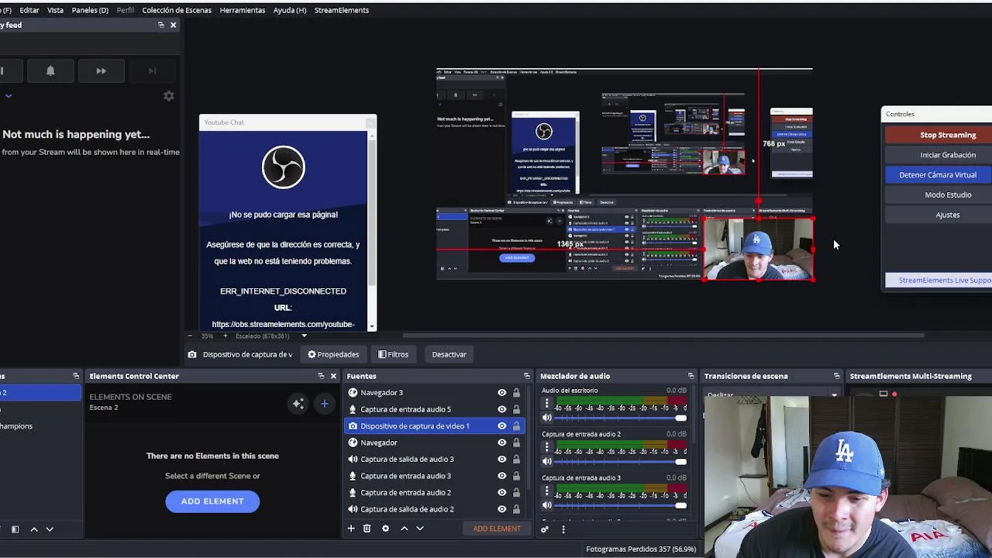The image size is (992, 558).
Task: Undock the Fuentes panel
Action: pyautogui.click(x=527, y=376)
